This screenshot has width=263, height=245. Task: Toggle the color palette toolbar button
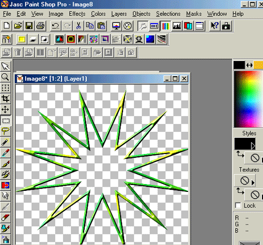pos(166,26)
